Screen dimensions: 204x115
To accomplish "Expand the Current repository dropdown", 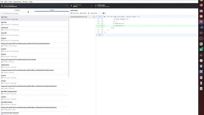I will point(34,6).
